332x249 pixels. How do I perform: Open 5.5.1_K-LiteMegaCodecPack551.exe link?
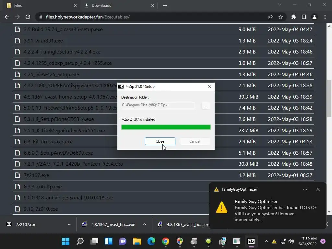click(x=64, y=130)
